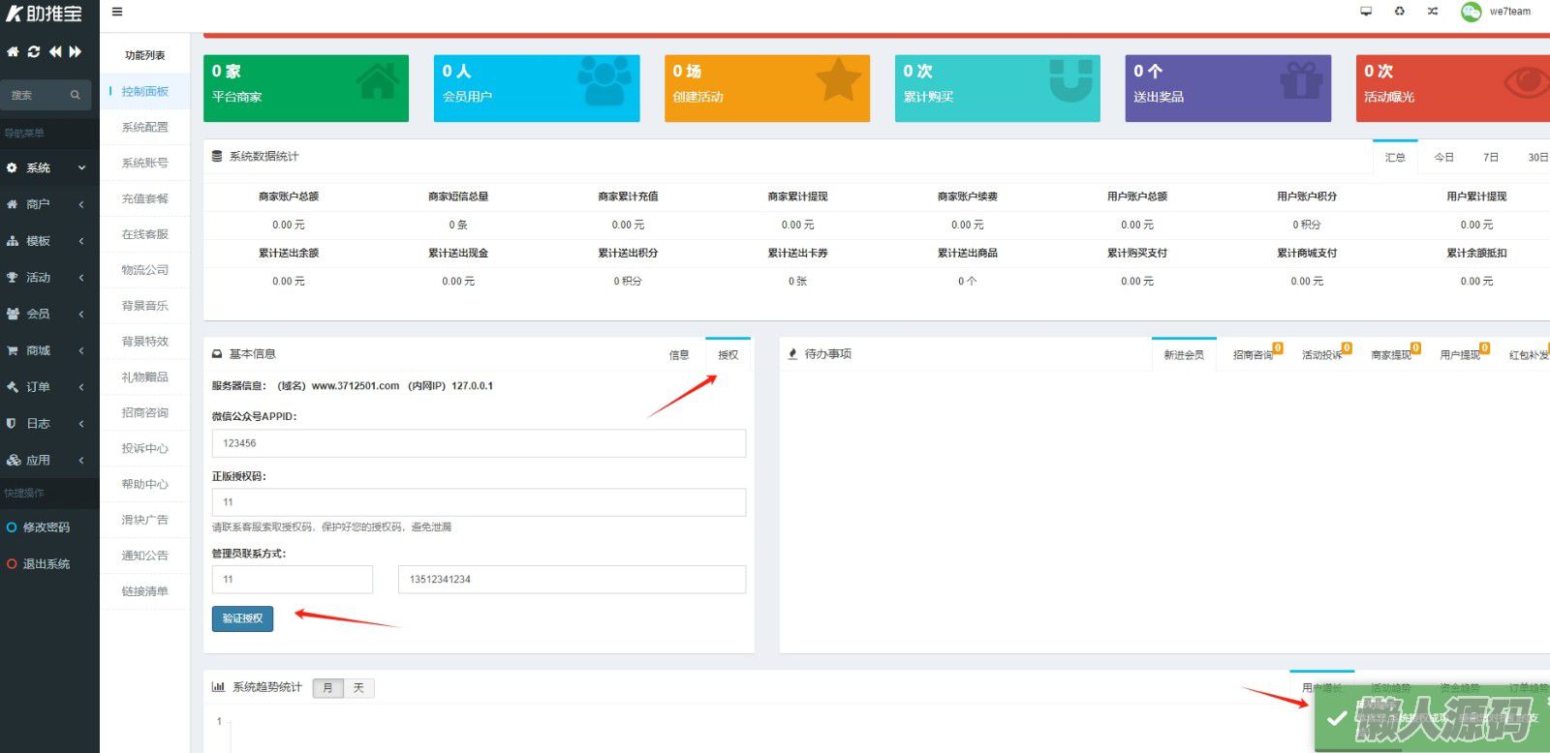Switch to the 授权 tab in 基本信息

[728, 355]
